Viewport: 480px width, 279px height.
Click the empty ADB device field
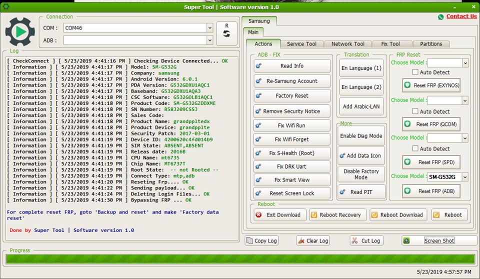135,40
